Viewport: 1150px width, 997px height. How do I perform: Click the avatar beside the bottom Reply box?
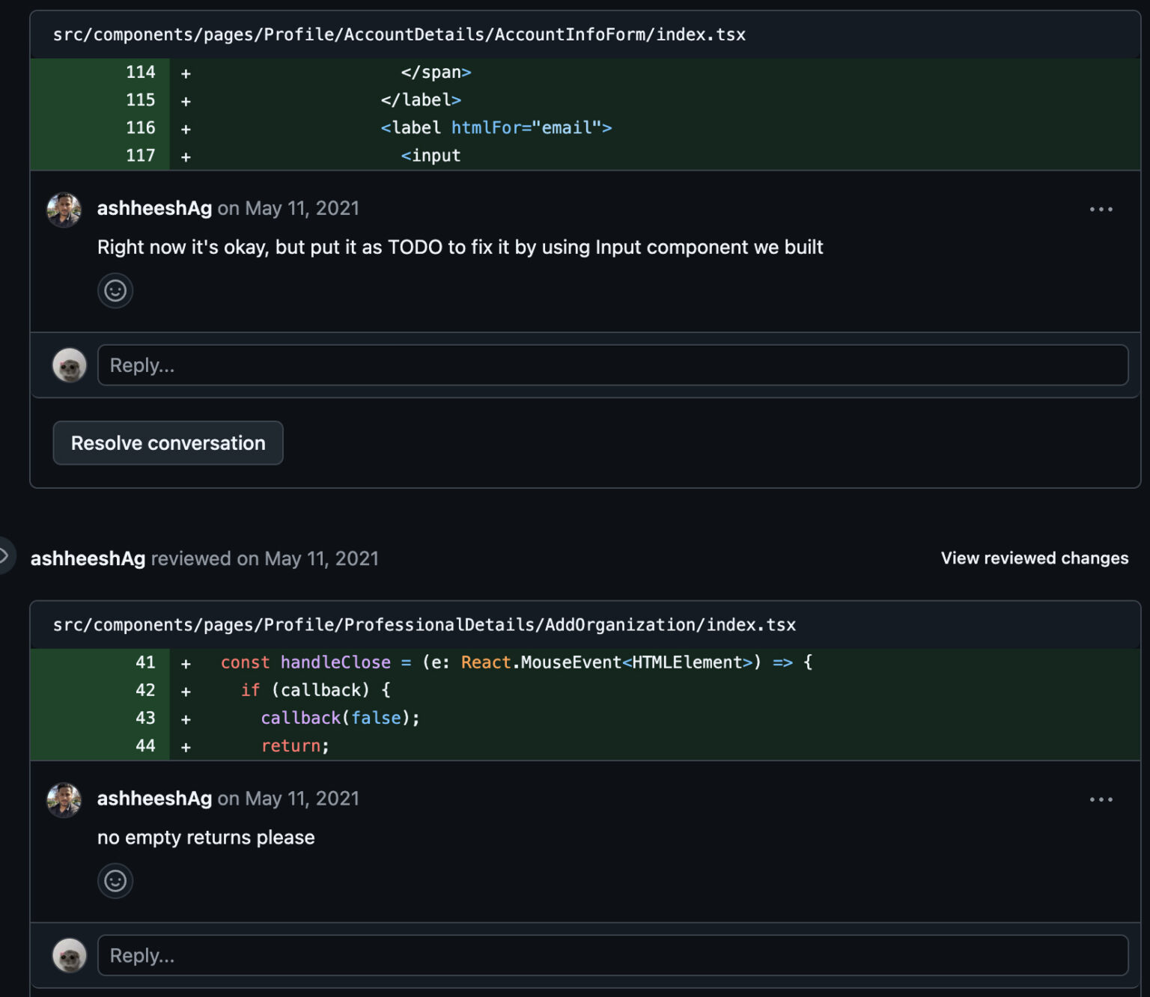(x=69, y=956)
